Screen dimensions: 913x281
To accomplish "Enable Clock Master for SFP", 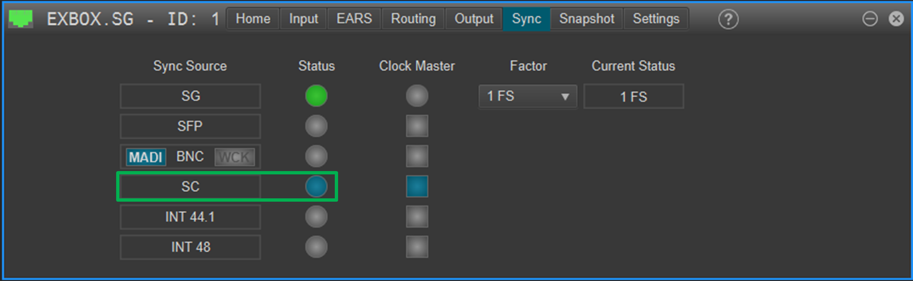I will [417, 126].
